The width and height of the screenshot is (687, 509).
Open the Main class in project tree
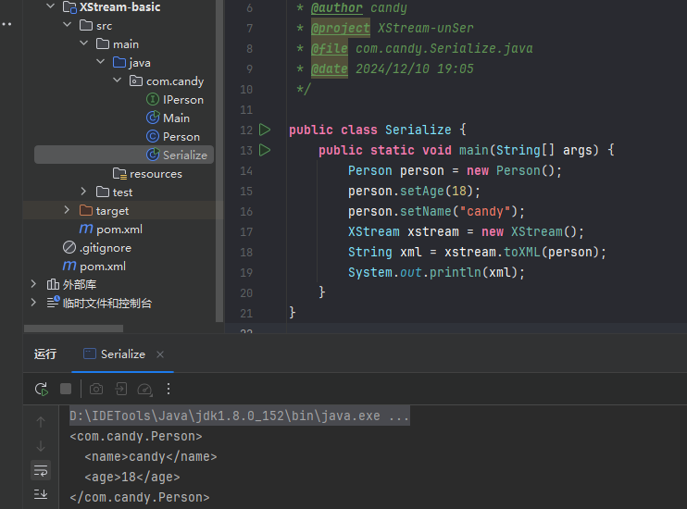pyautogui.click(x=176, y=118)
